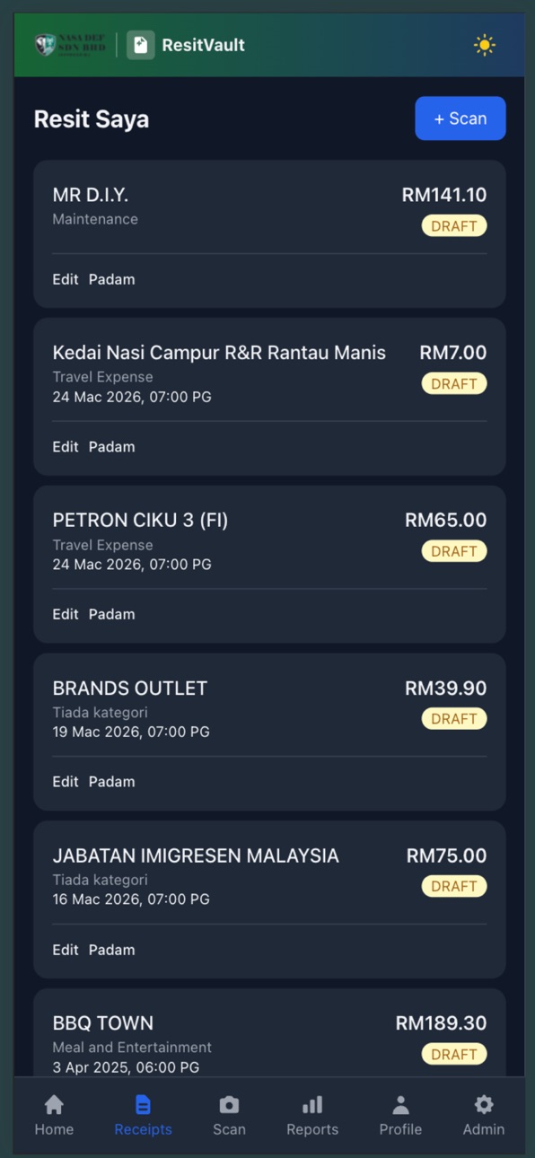Click the ResitVault receipt logo icon
The height and width of the screenshot is (1158, 535).
[x=141, y=45]
